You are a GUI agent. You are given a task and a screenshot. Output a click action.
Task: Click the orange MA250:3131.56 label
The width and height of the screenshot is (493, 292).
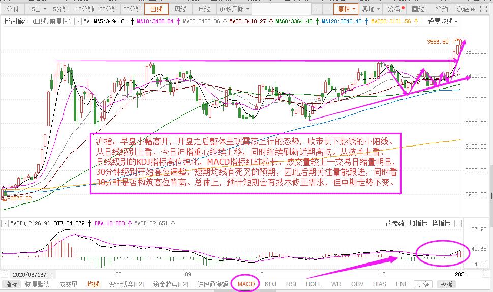pyautogui.click(x=391, y=22)
